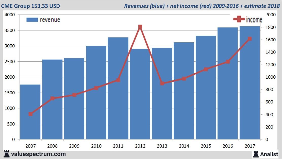
Task: Click the valuespectrum.com chess rook icon
Action: 7,154
